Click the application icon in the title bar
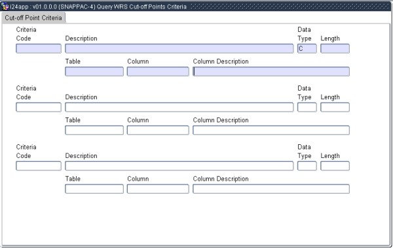393x248 pixels. coord(5,7)
